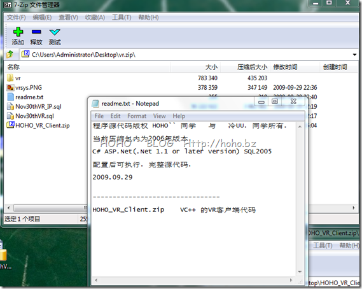Sort by 大小 column header
The image size is (362, 289).
tap(196, 67)
